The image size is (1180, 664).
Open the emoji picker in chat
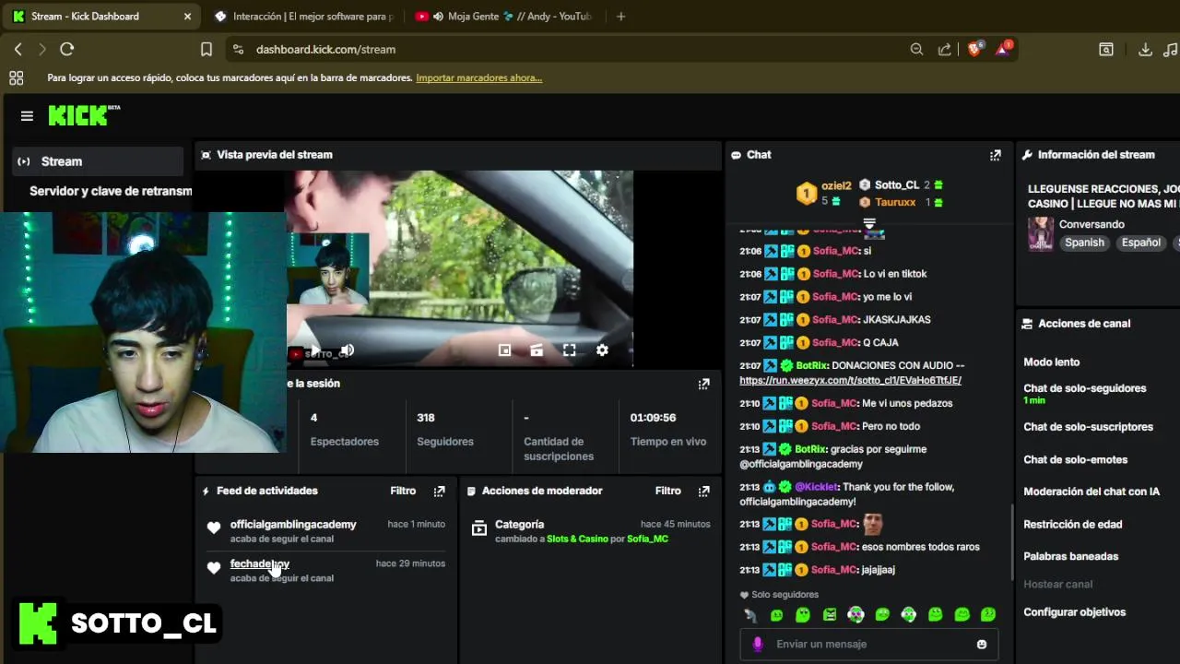pos(982,645)
